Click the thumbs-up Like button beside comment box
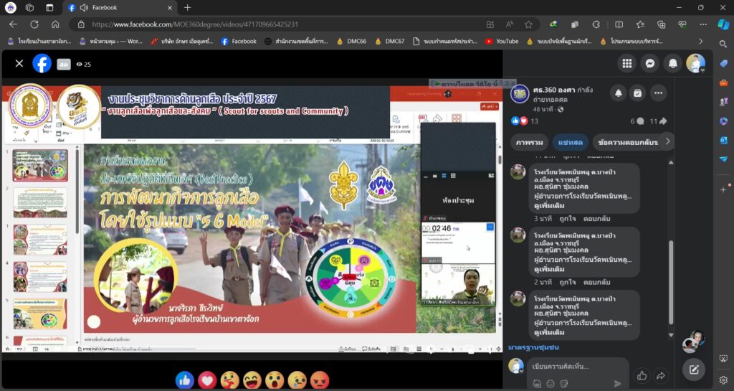Image resolution: width=734 pixels, height=391 pixels. [642, 375]
